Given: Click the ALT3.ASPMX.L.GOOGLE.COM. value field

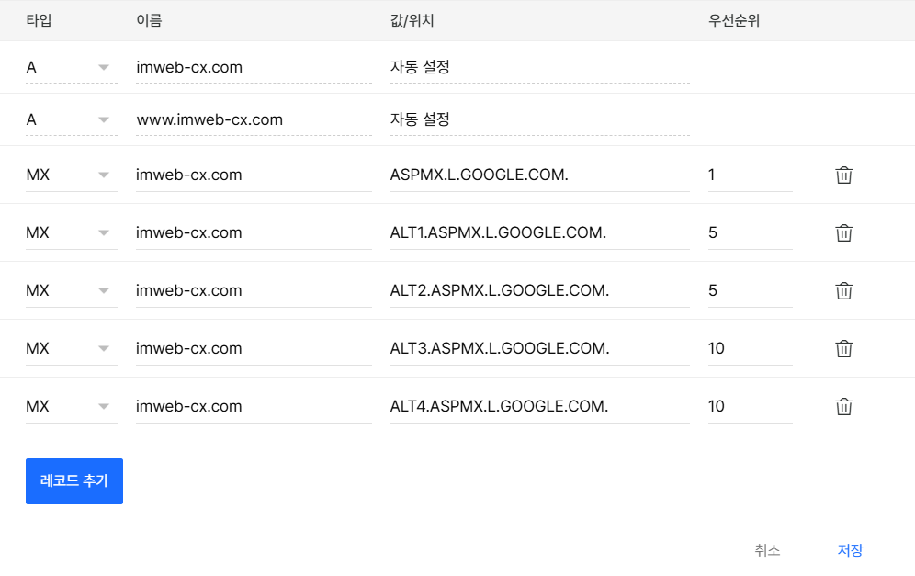Looking at the screenshot, I should click(x=539, y=348).
